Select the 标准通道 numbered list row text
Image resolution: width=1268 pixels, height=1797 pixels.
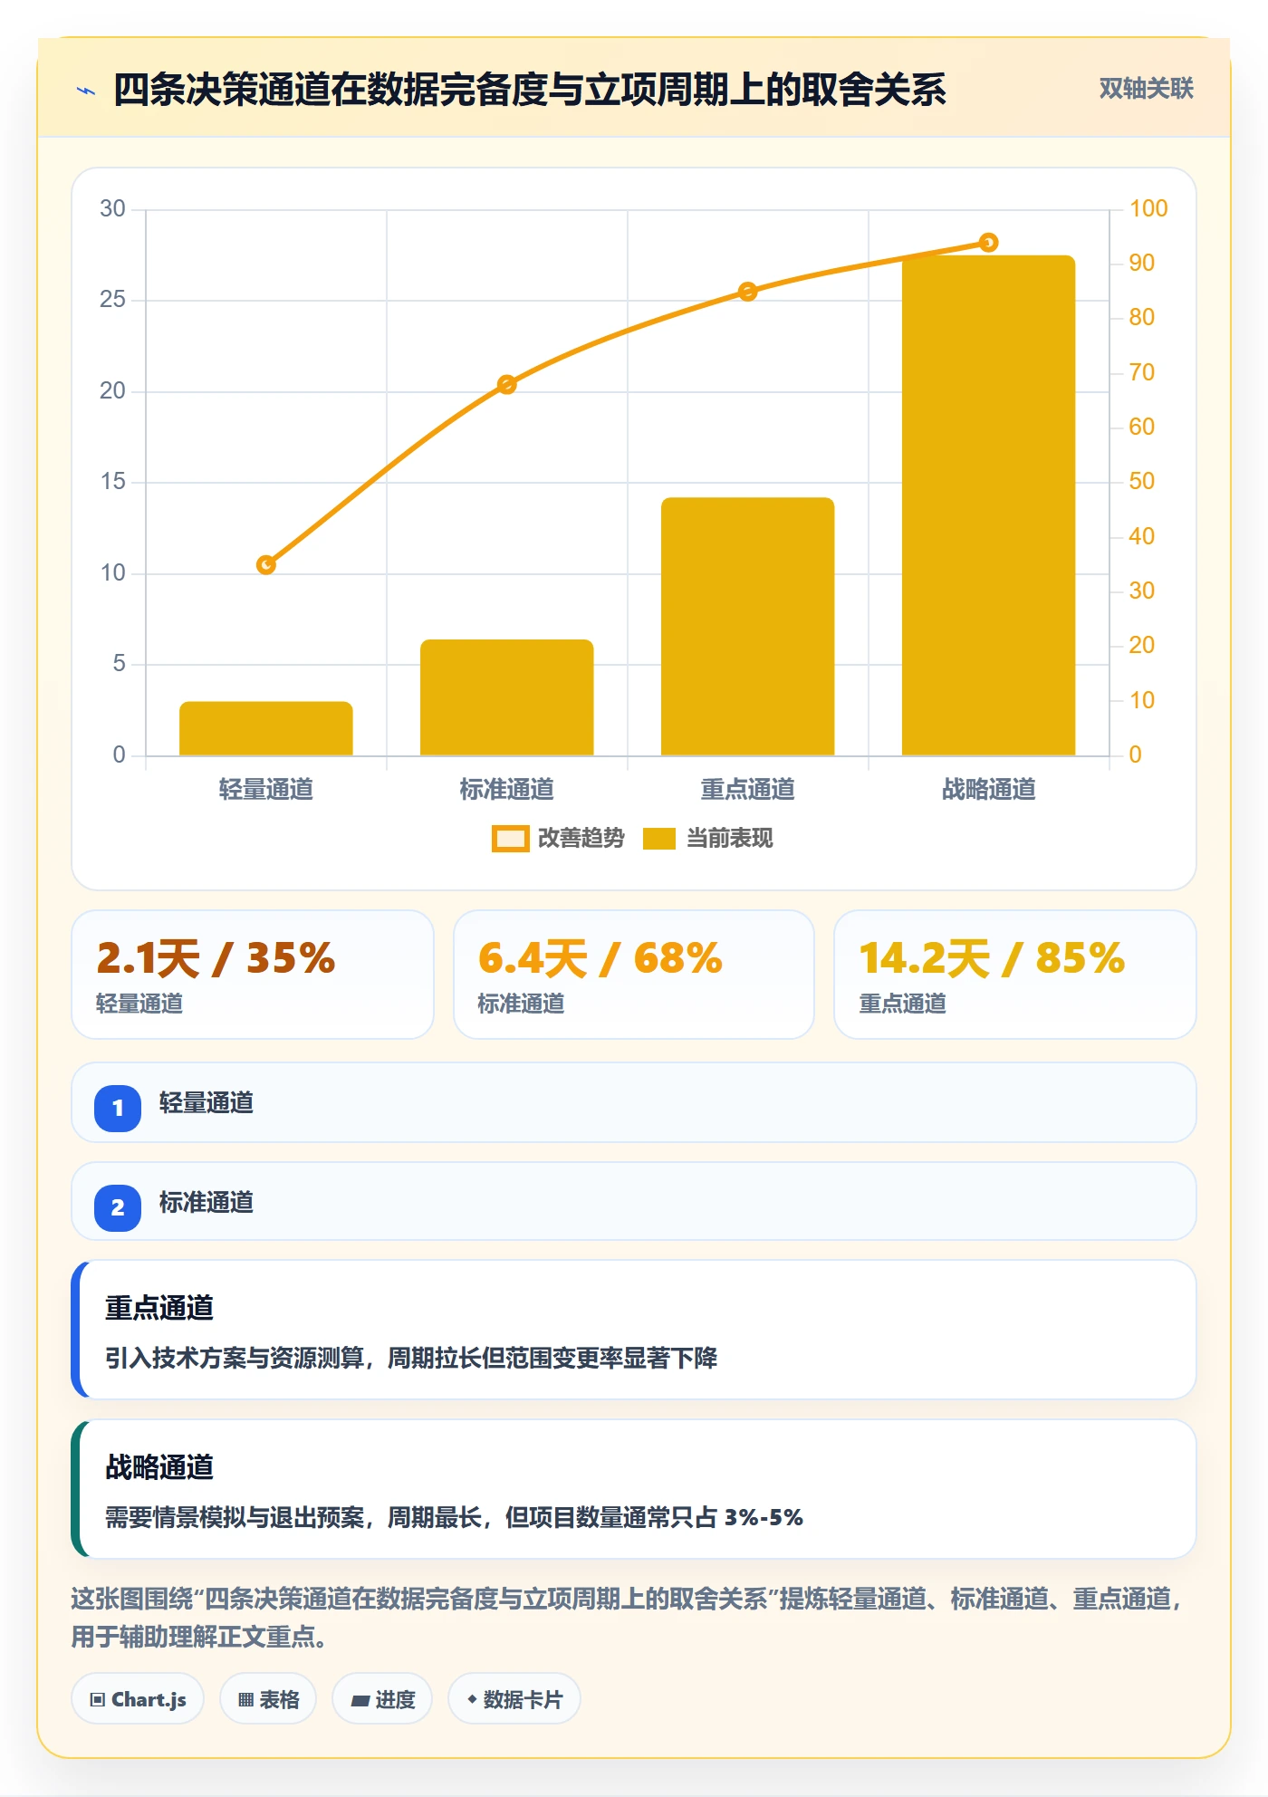(207, 1203)
